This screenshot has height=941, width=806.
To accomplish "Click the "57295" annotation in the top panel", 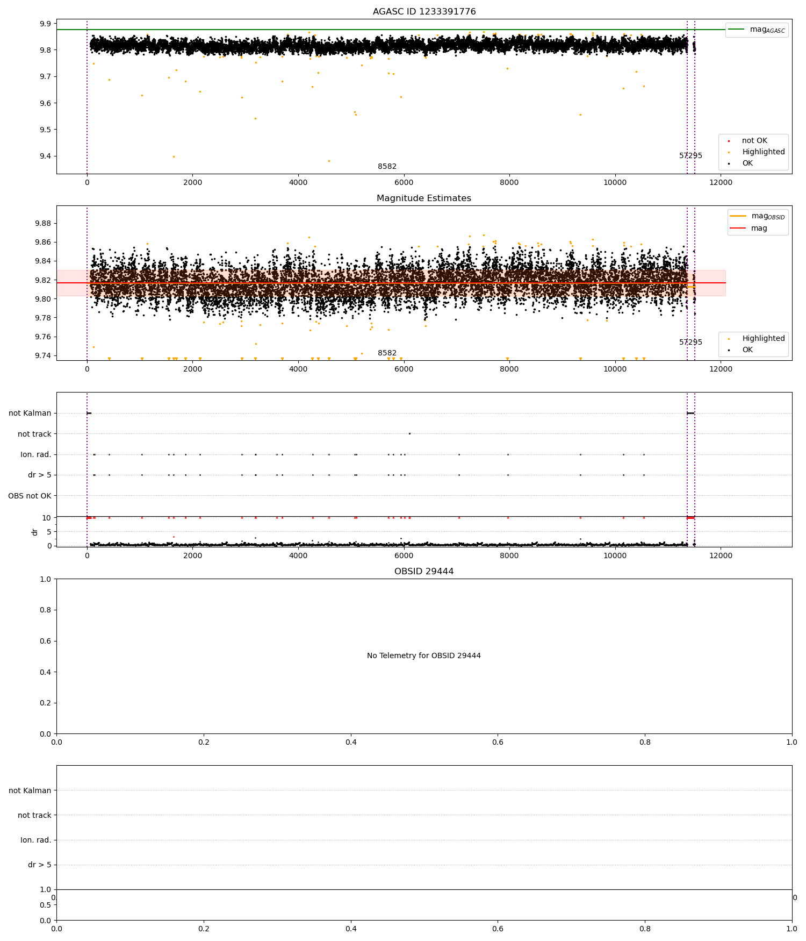I will (x=690, y=156).
